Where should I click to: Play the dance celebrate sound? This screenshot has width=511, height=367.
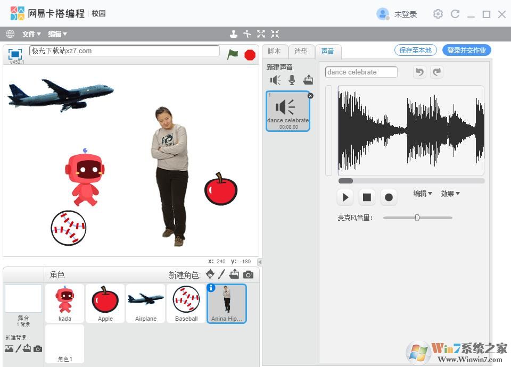[x=345, y=197]
